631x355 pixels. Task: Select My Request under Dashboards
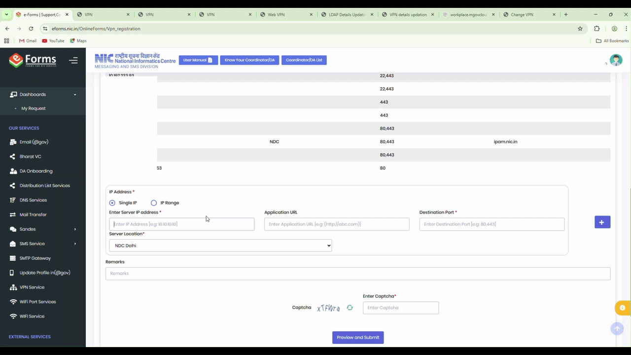[34, 108]
